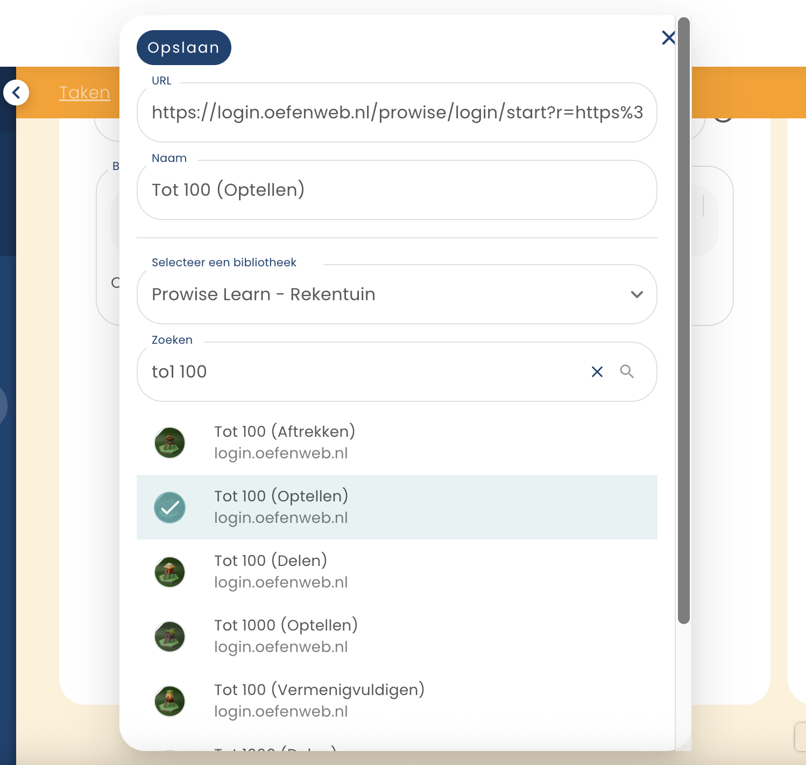This screenshot has height=765, width=806.
Task: Choose Tot 100 (Vermenigvuldigen) result title
Action: click(x=319, y=690)
